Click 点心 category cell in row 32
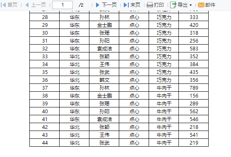 [x=134, y=48]
